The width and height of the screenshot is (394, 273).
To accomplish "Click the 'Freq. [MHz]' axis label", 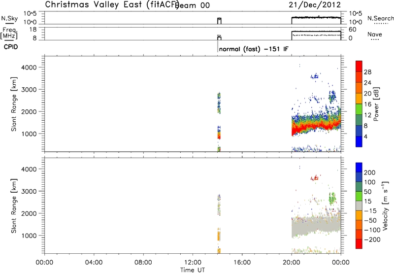I will pos(9,34).
